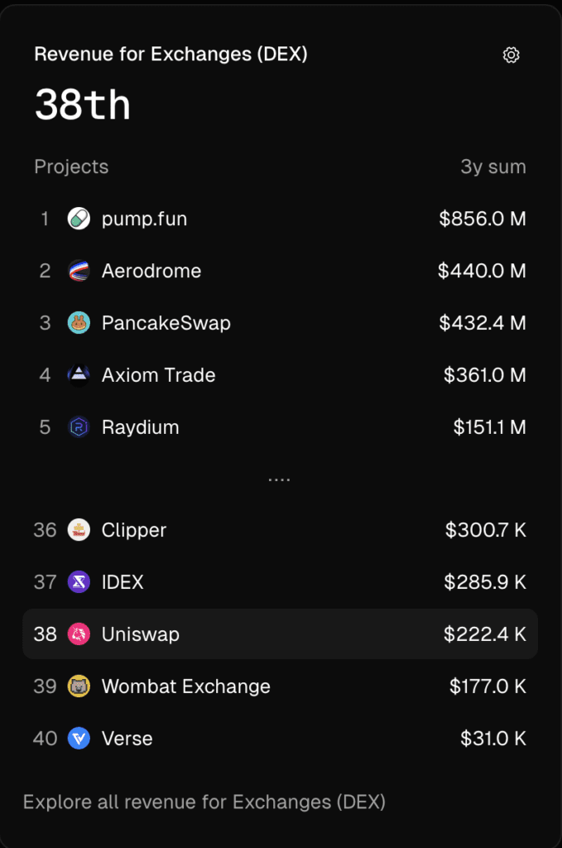Click the PancakeSwap bunny logo

pyautogui.click(x=79, y=323)
